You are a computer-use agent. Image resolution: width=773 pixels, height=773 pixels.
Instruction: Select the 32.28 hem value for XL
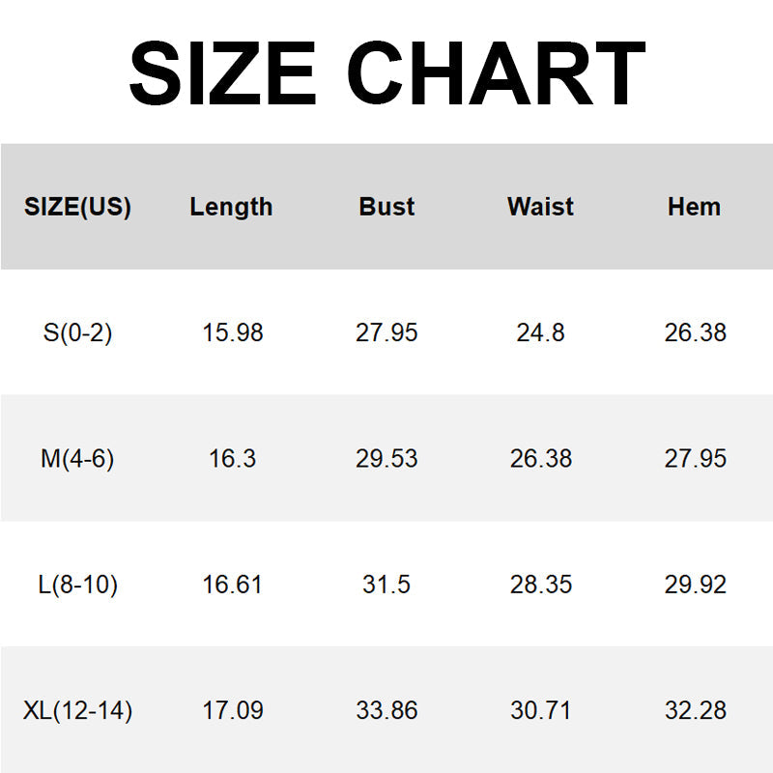point(695,711)
